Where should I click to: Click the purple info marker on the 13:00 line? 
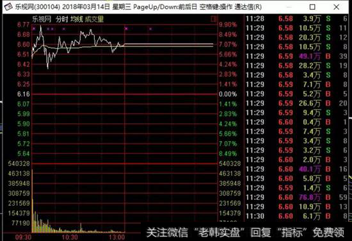point(126,29)
